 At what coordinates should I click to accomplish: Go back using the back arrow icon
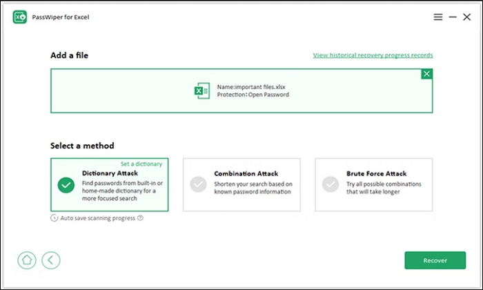pyautogui.click(x=50, y=260)
